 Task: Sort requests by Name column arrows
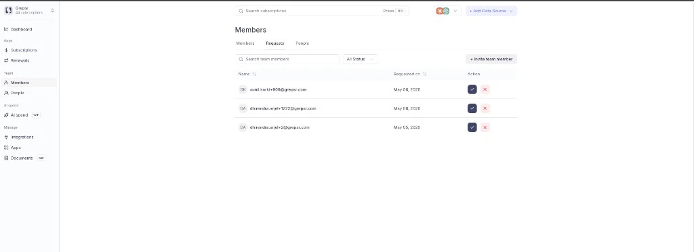pos(254,74)
